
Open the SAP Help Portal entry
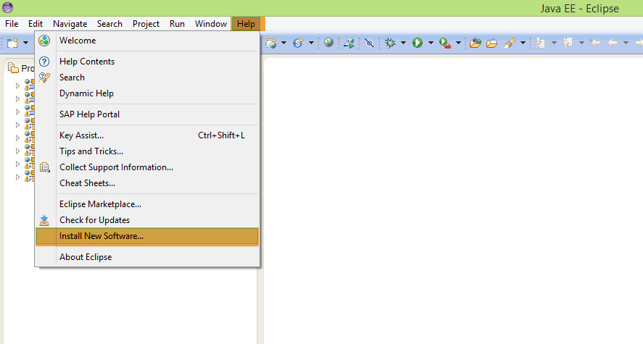pos(89,114)
